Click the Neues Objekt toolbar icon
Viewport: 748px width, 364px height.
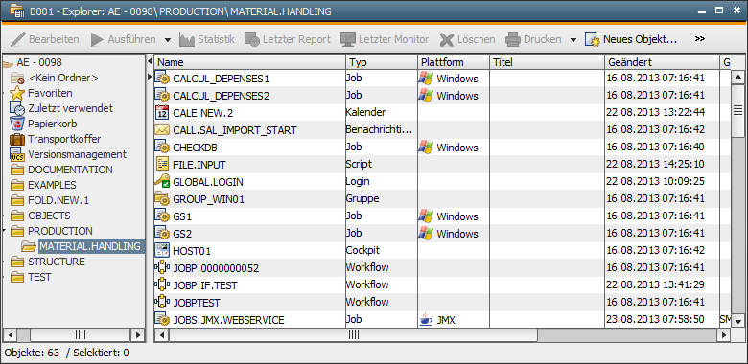pos(593,39)
